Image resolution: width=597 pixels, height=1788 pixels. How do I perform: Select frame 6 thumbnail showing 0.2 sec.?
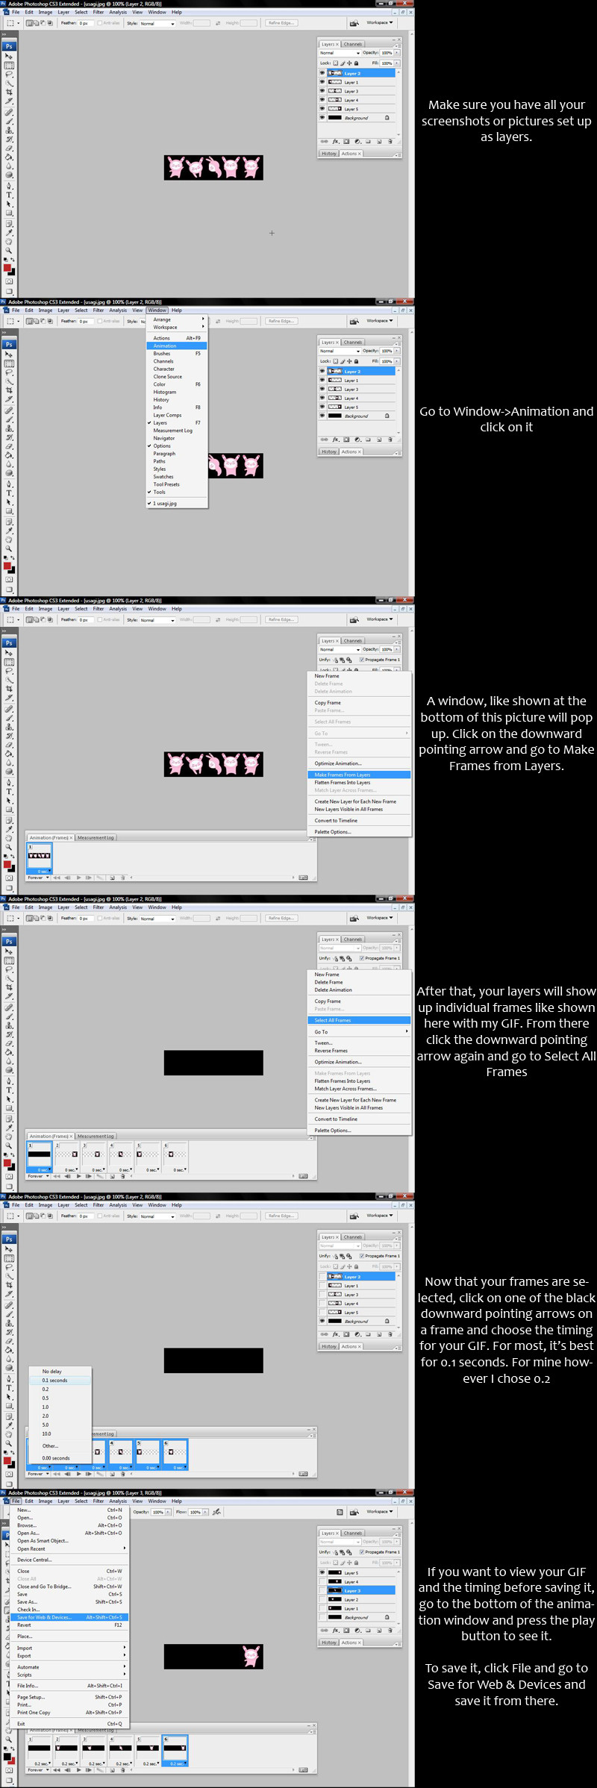[x=175, y=1748]
